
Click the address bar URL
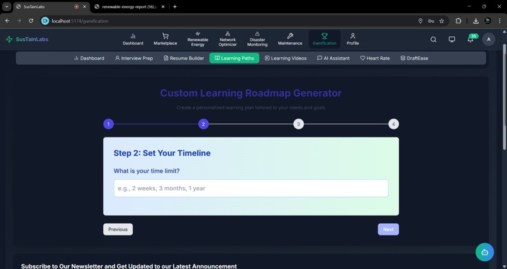pos(80,21)
